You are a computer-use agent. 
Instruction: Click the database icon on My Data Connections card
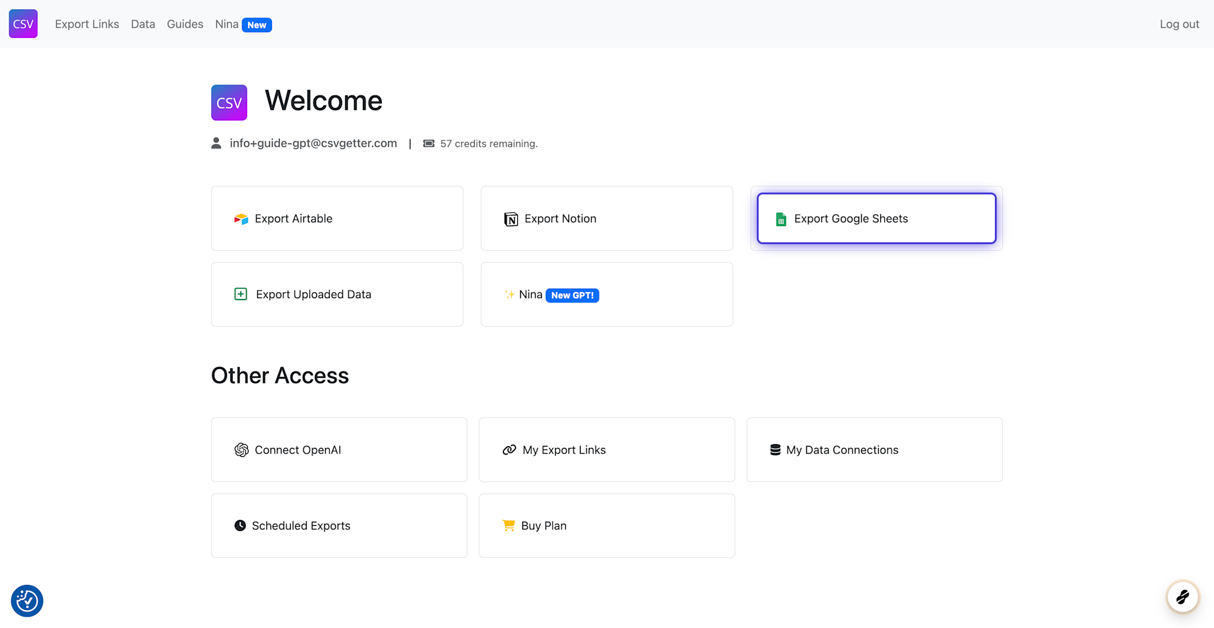(x=775, y=449)
